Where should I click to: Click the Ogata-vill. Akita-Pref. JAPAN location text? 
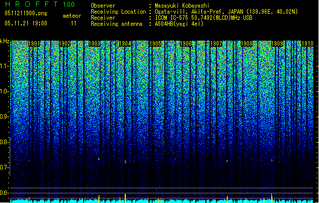point(226,12)
